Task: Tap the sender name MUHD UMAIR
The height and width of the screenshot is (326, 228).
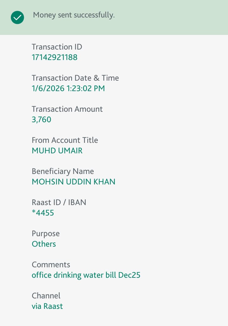Action: (x=57, y=151)
